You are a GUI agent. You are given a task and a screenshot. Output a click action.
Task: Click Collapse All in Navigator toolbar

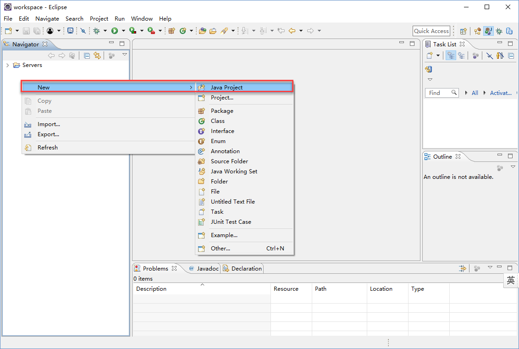(87, 55)
